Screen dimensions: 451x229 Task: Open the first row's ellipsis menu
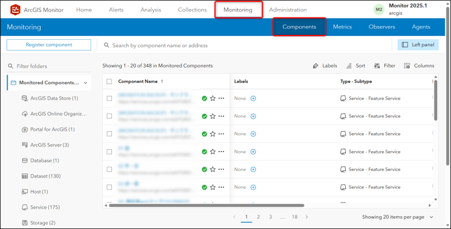coord(221,98)
